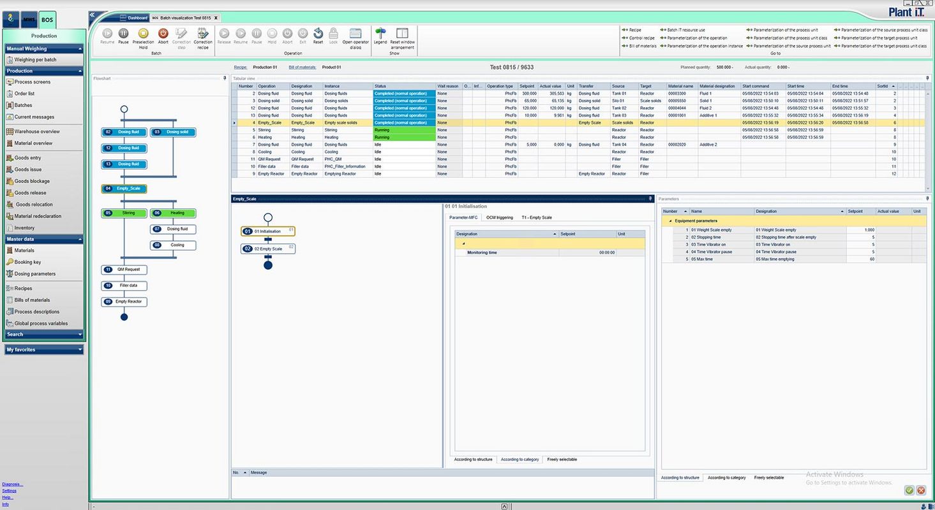Screen dimensions: 935x510
Task: Select the Stirring step in flowchart
Action: (124, 213)
